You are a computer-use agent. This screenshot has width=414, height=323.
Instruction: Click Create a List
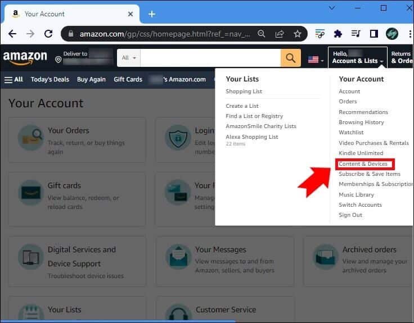242,106
